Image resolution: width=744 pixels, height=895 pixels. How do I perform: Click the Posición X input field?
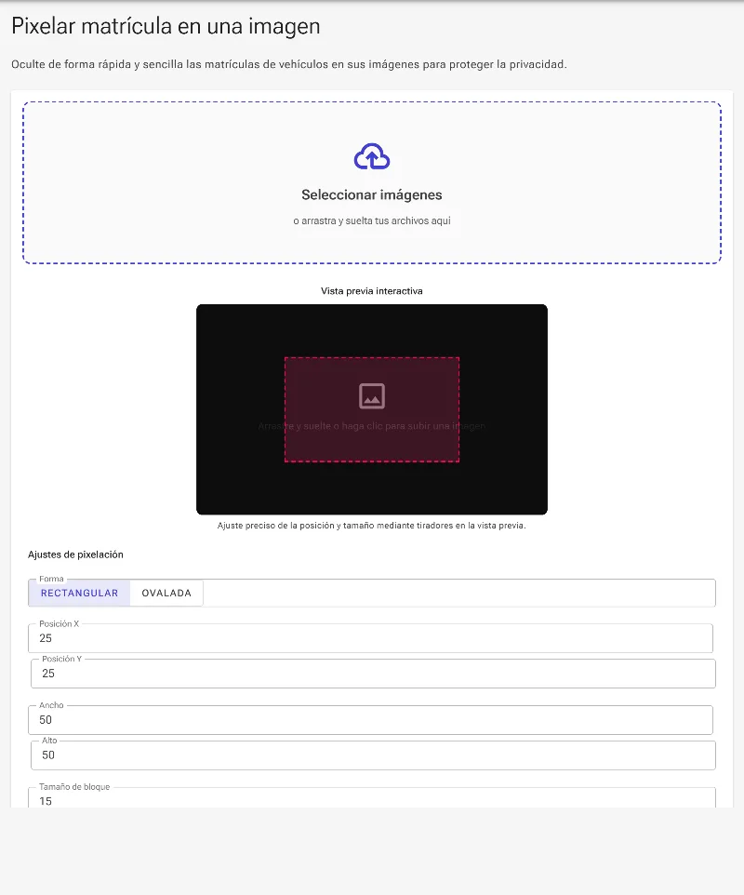click(370, 638)
